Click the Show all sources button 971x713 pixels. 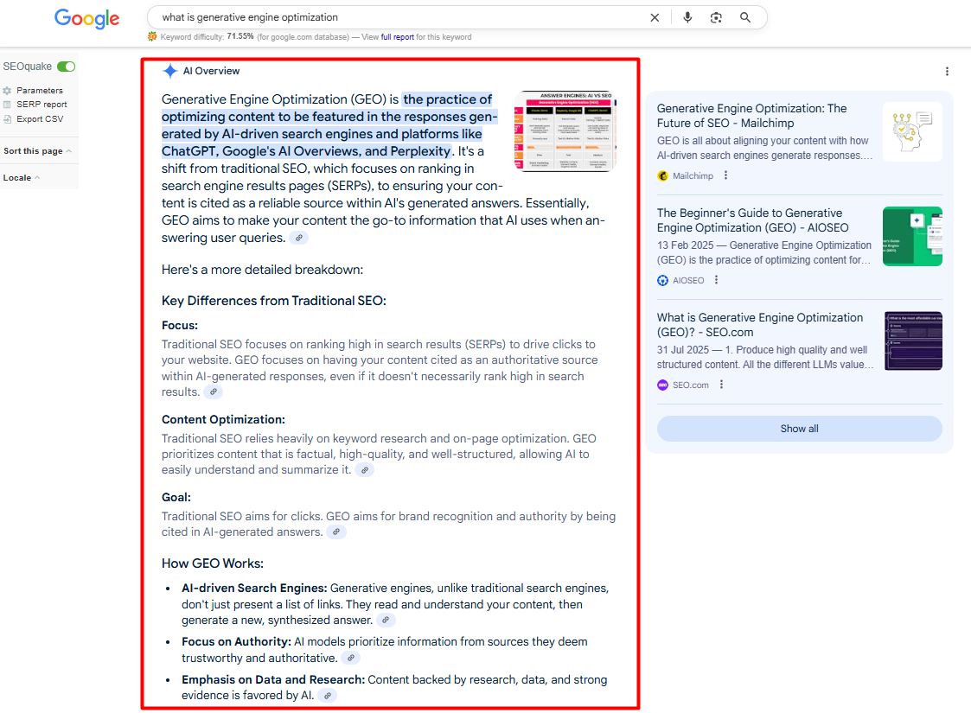[x=799, y=429]
